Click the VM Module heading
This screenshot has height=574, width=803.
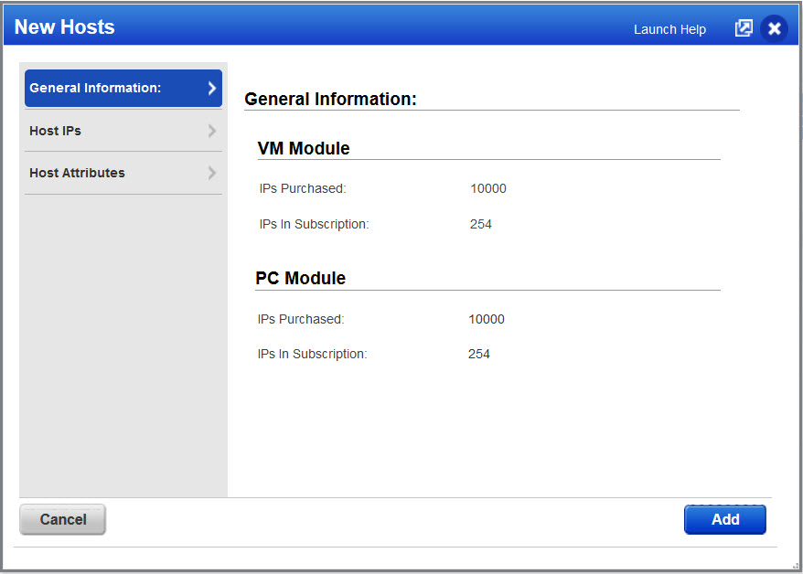tap(300, 147)
